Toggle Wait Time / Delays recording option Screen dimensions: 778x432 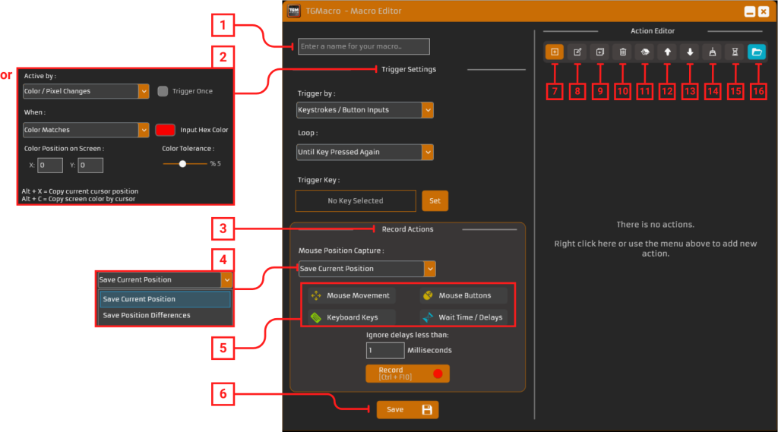(x=462, y=317)
